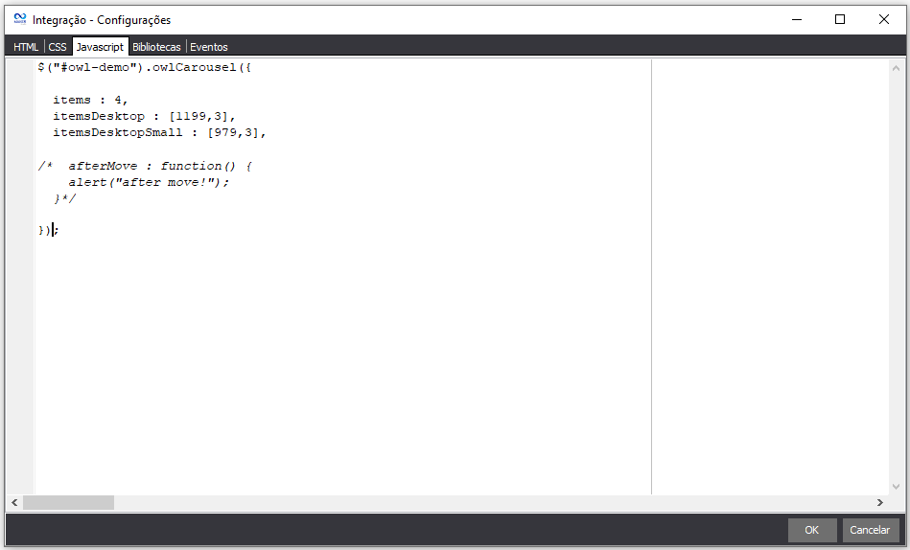Click the Integração app icon in title bar
Viewport: 910px width, 550px height.
click(x=19, y=19)
